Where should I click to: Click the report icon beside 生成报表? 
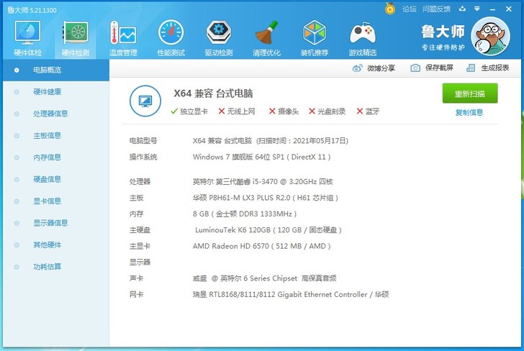coord(471,68)
